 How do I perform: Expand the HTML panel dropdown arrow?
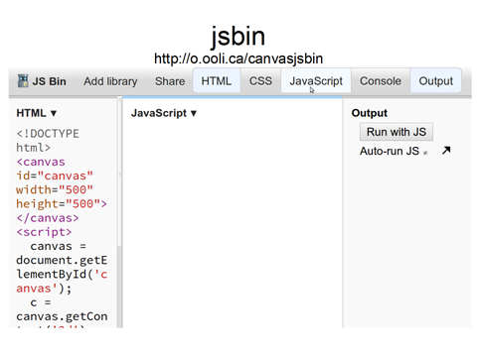54,113
